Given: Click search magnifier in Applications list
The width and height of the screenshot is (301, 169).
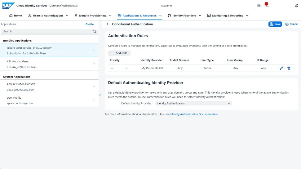Looking at the screenshot, I should point(95,31).
